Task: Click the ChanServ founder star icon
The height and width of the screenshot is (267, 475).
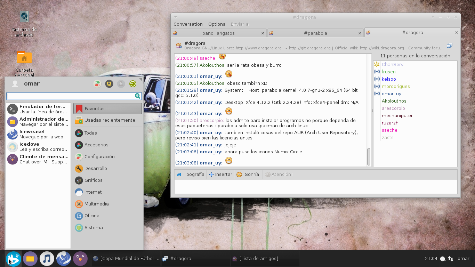Action: tap(377, 64)
